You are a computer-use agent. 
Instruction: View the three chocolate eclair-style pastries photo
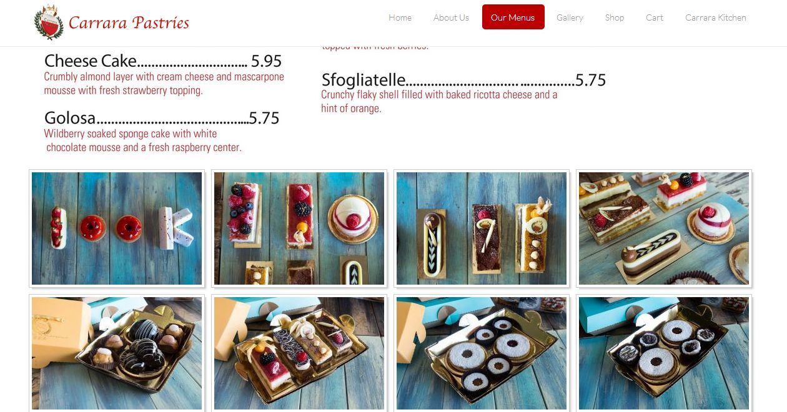click(x=482, y=228)
